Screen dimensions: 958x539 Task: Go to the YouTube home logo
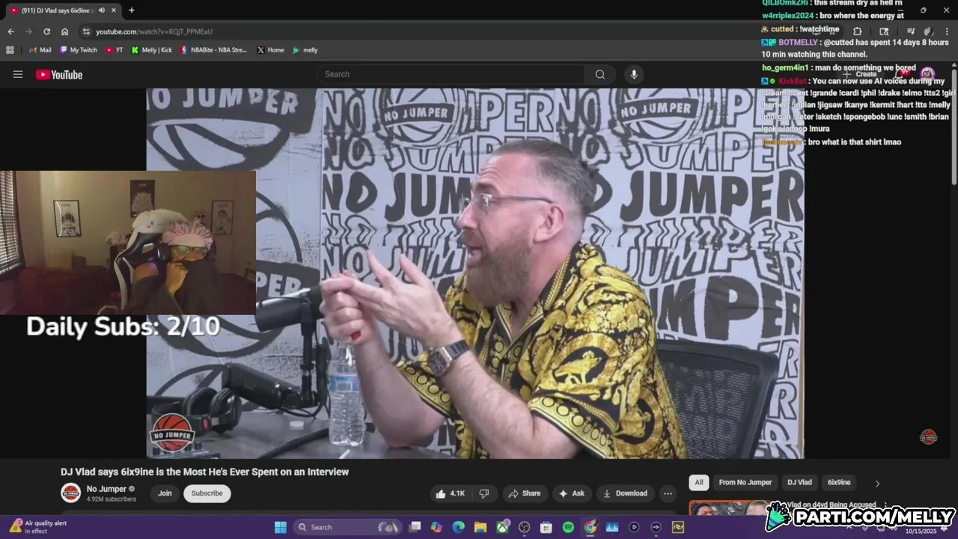[59, 74]
